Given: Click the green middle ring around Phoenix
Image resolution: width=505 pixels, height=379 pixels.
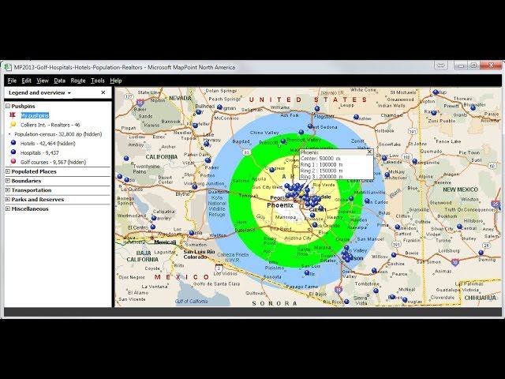Looking at the screenshot, I should click(x=240, y=206).
